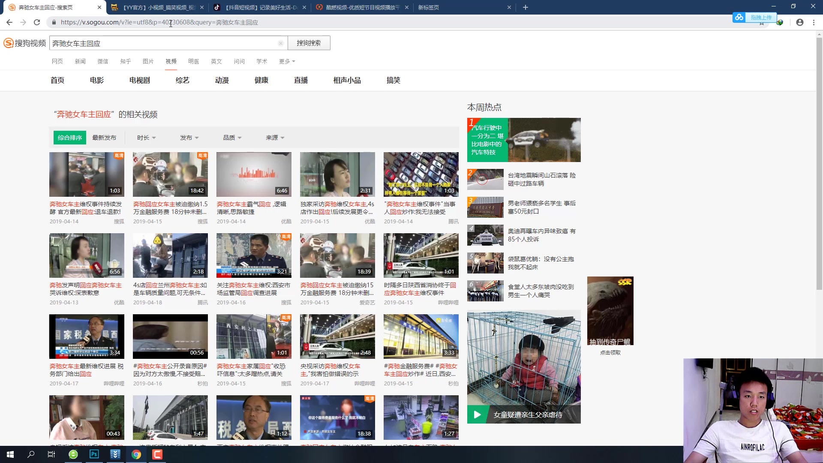Open the 直播 navigation item
The image size is (823, 463).
(x=301, y=80)
